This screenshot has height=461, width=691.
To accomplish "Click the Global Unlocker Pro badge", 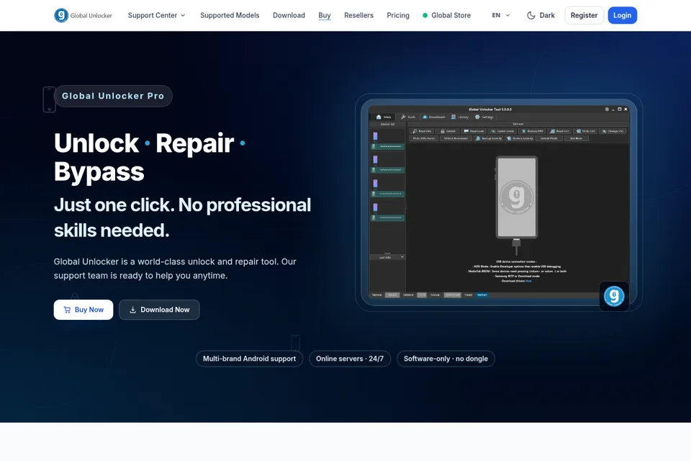I will tap(113, 97).
